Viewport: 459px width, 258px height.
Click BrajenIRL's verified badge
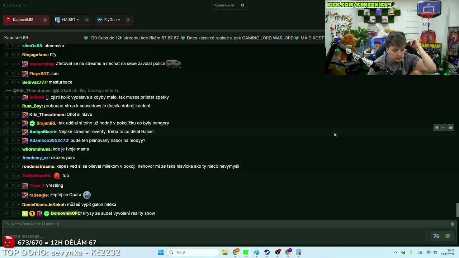tap(32, 123)
